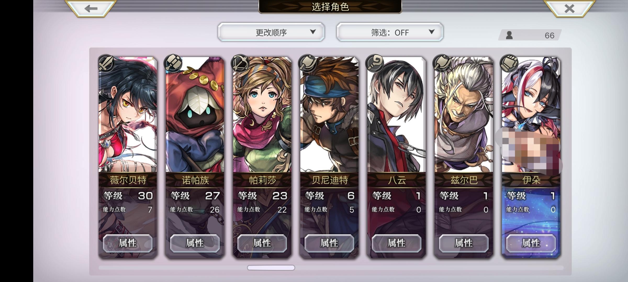Show 属性 of 诺帕族
Image resolution: width=628 pixels, height=282 pixels.
[x=195, y=243]
